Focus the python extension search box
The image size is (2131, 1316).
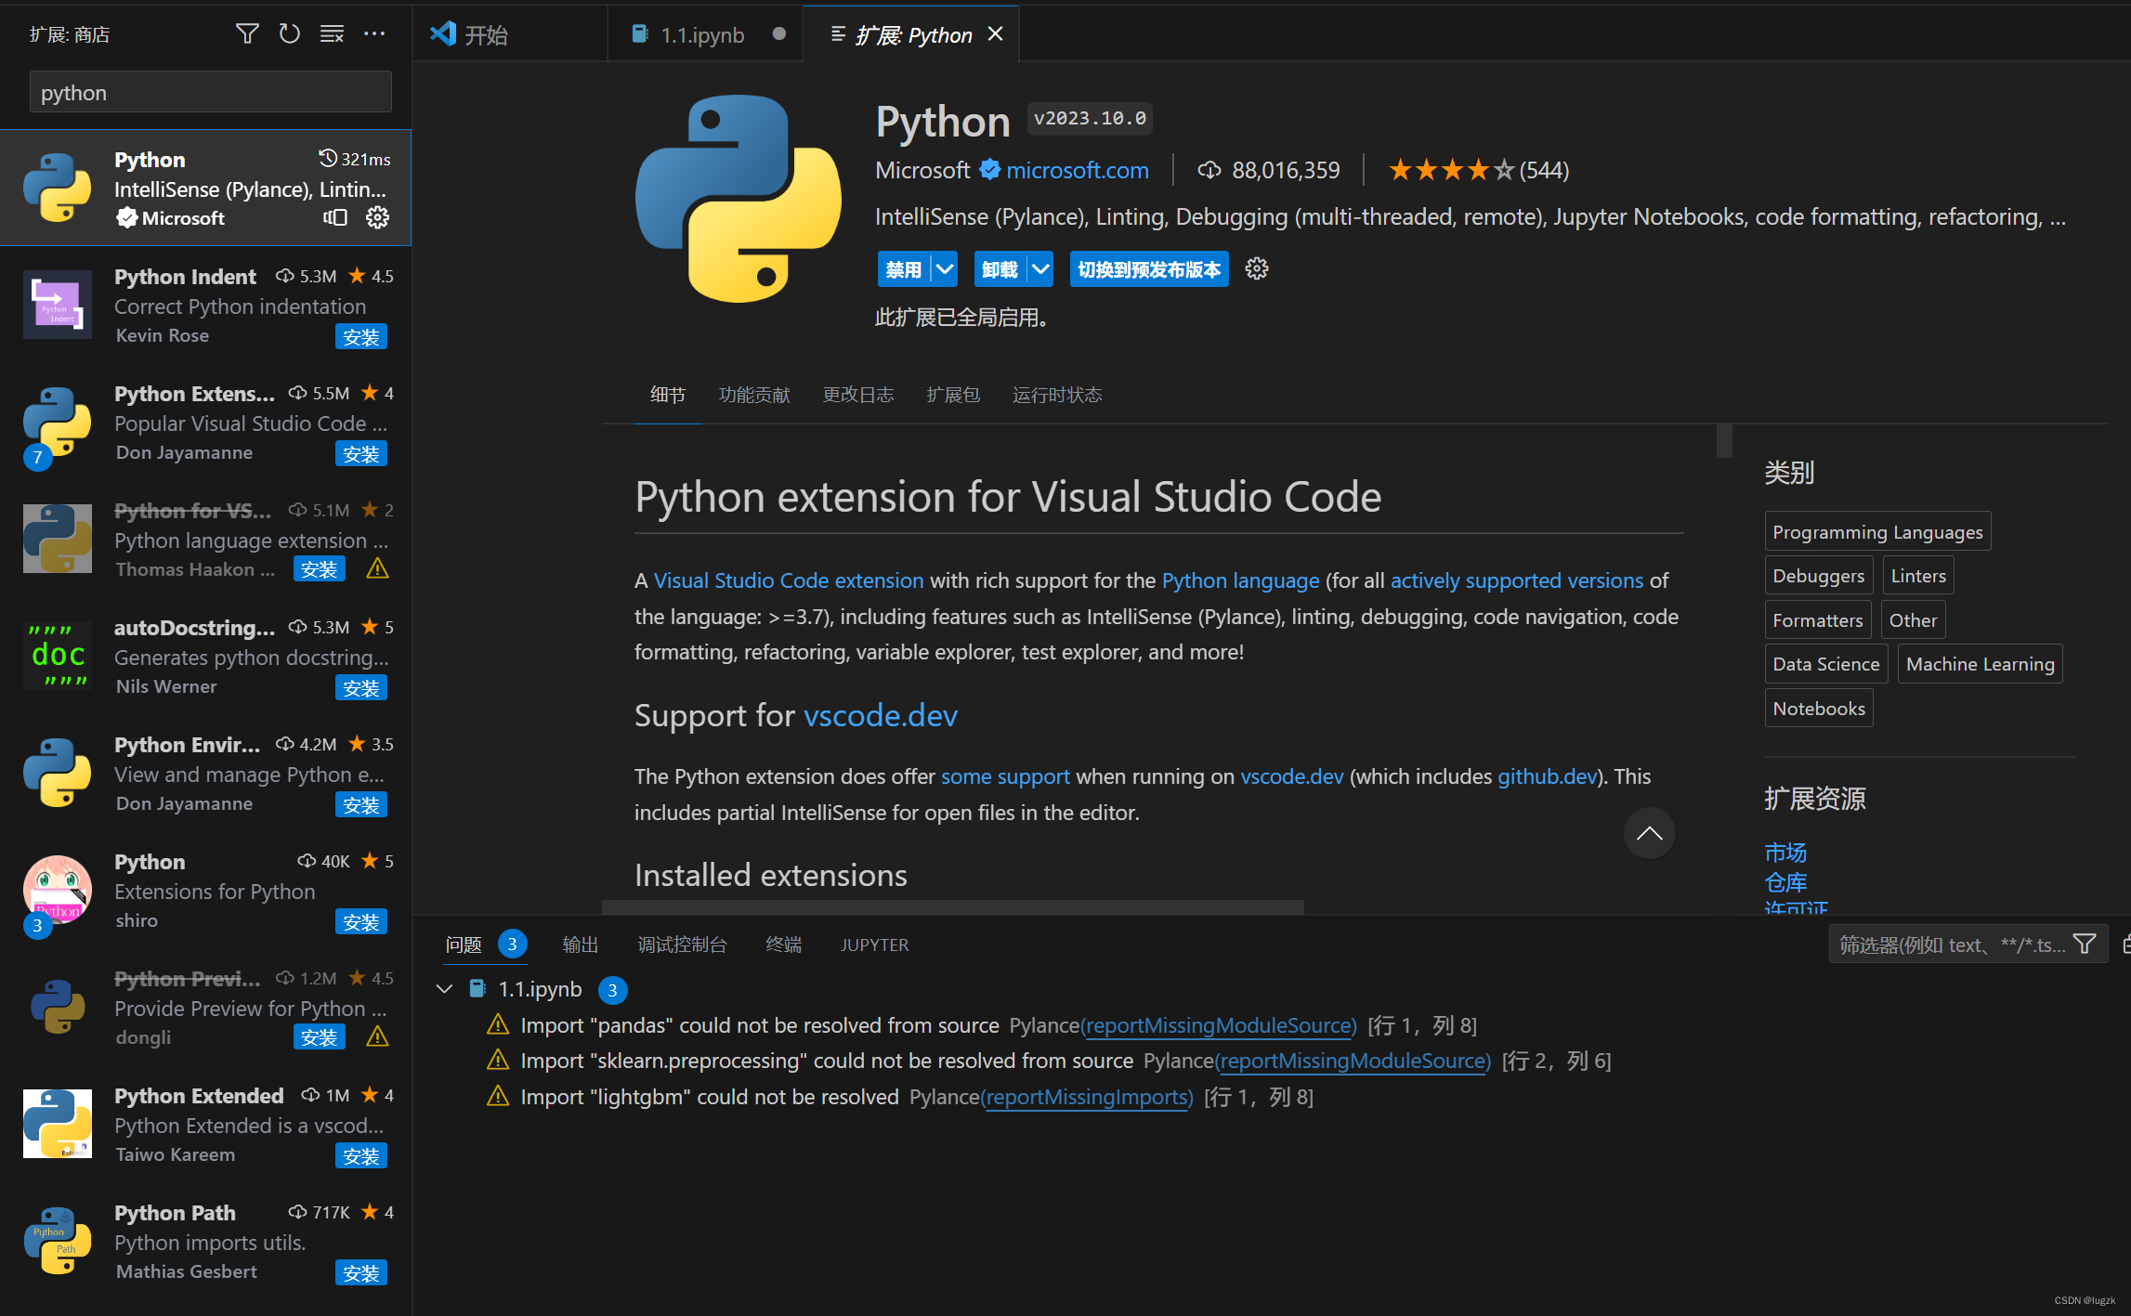[211, 93]
